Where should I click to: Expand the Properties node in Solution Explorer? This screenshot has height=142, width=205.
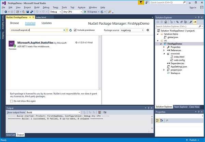tap(164, 47)
